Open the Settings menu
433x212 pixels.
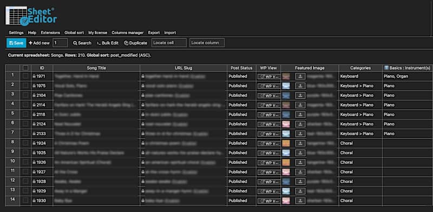(x=16, y=32)
